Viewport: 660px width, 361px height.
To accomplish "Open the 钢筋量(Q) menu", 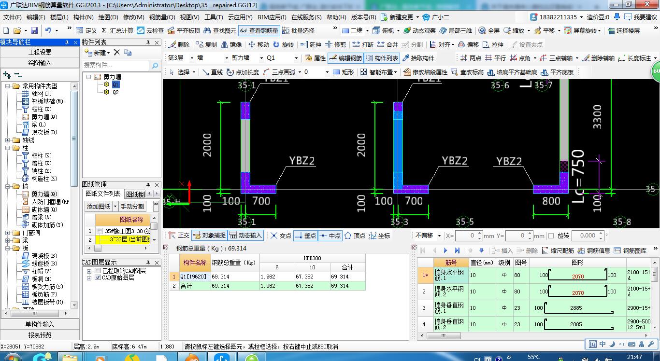I will point(162,17).
